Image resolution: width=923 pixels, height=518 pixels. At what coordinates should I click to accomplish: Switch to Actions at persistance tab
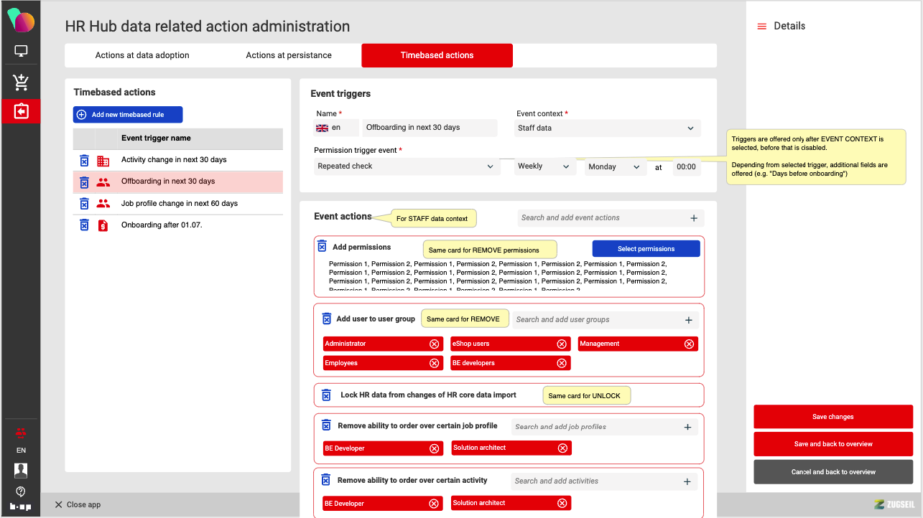[x=289, y=55]
